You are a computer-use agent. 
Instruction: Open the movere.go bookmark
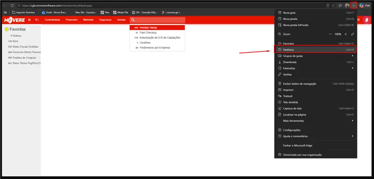[x=171, y=13]
